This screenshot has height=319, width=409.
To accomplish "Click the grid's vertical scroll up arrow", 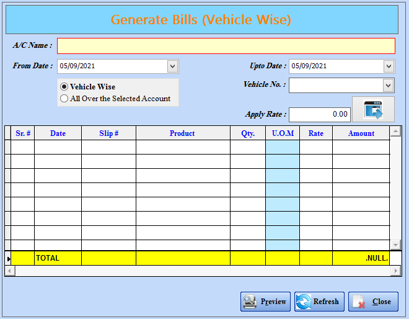I will tap(395, 131).
